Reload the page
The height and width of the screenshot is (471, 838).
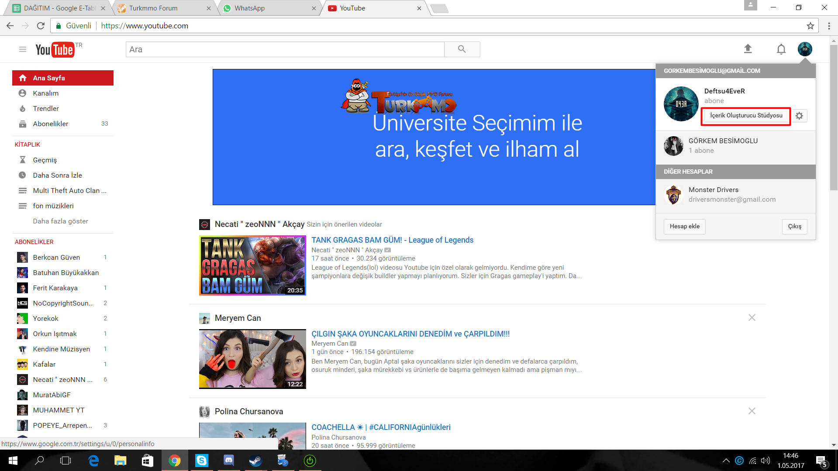tap(41, 26)
